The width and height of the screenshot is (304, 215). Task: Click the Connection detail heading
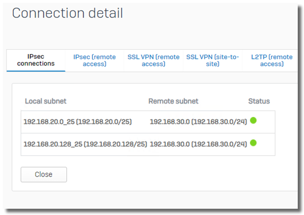pyautogui.click(x=67, y=13)
